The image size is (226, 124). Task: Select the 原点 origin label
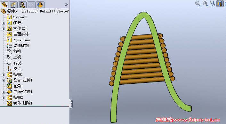click(x=17, y=69)
